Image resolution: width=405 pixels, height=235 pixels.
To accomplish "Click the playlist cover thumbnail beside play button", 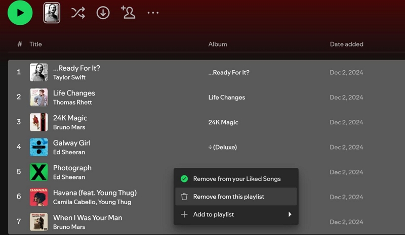I will point(52,13).
